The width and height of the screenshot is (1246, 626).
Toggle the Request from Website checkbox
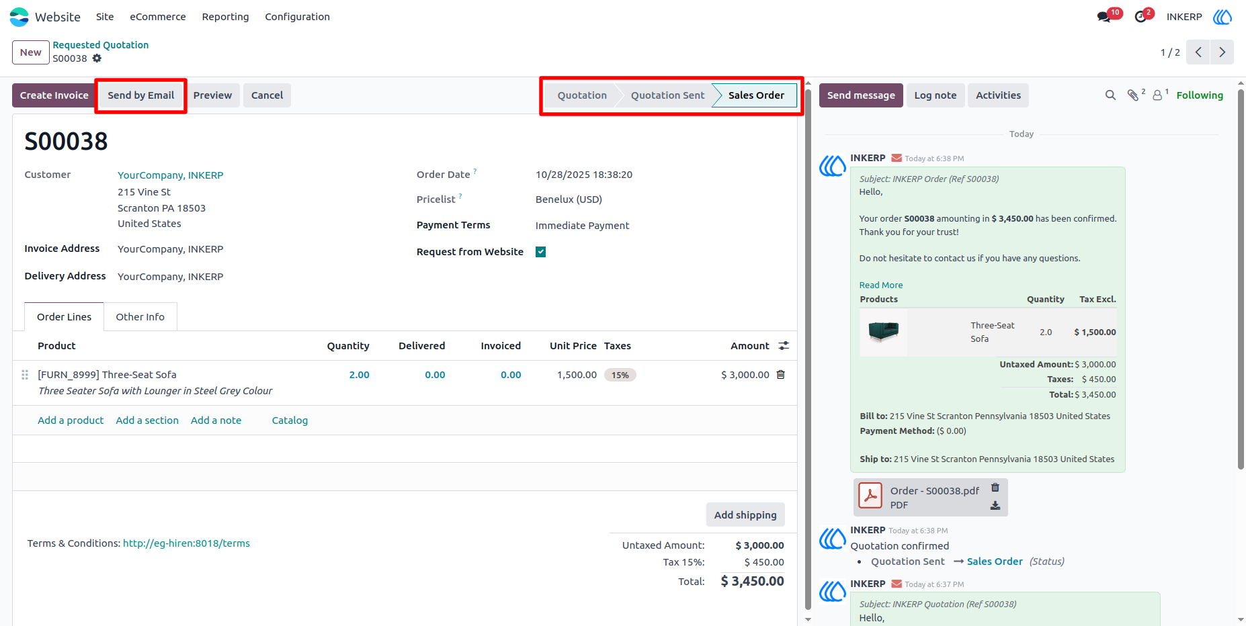click(540, 252)
